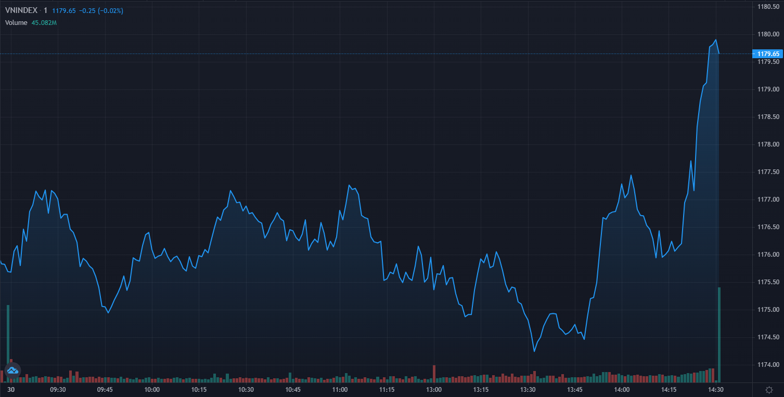This screenshot has width=784, height=397.
Task: Click the 09:45 time axis label
Action: tap(105, 390)
